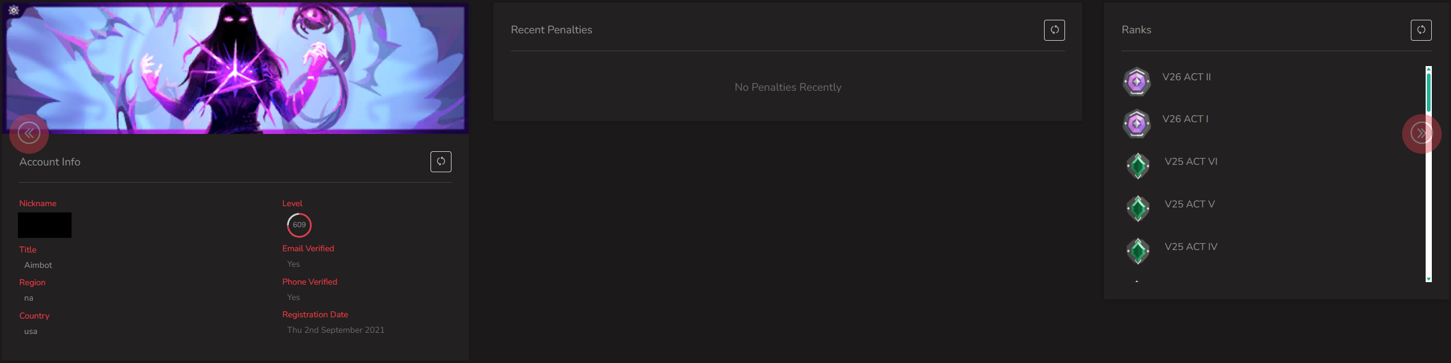This screenshot has width=1451, height=363.
Task: Select the V26 ACT II rank badge
Action: (1136, 81)
